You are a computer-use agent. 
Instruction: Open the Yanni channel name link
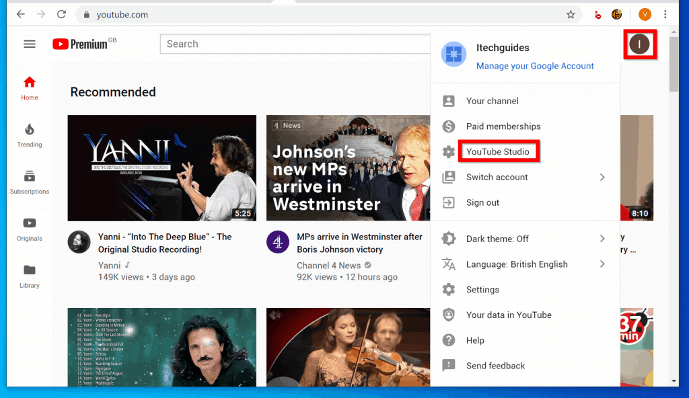click(x=109, y=266)
